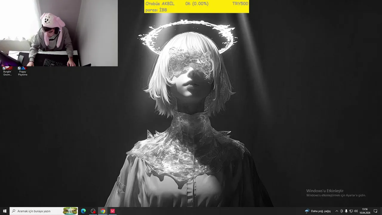The height and width of the screenshot is (215, 382).
Task: Switch to Google Chrome in the taskbar
Action: click(x=103, y=211)
